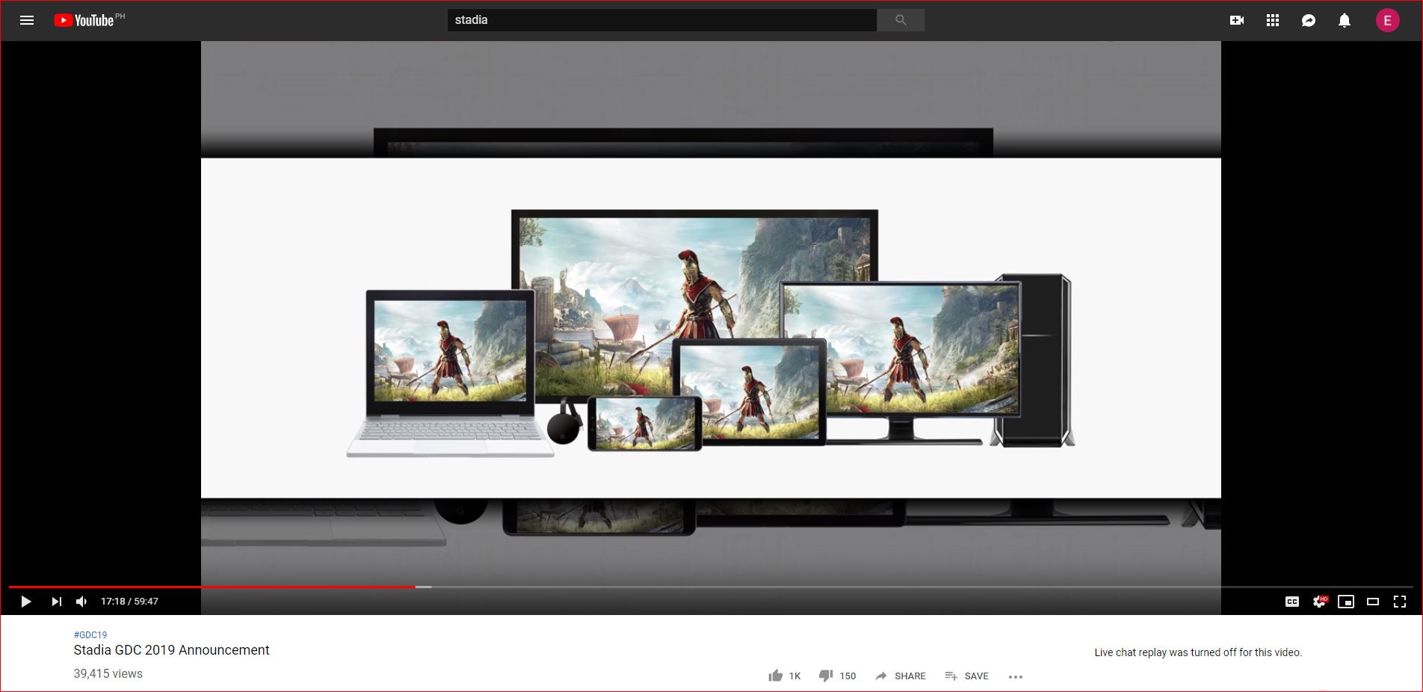Click 'Live chat replay was turned off' notice
The image size is (1423, 692).
click(1198, 652)
